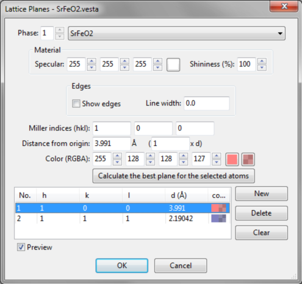Increase the third Specular value with up arrow
This screenshot has height=284, width=302.
pyautogui.click(x=158, y=61)
